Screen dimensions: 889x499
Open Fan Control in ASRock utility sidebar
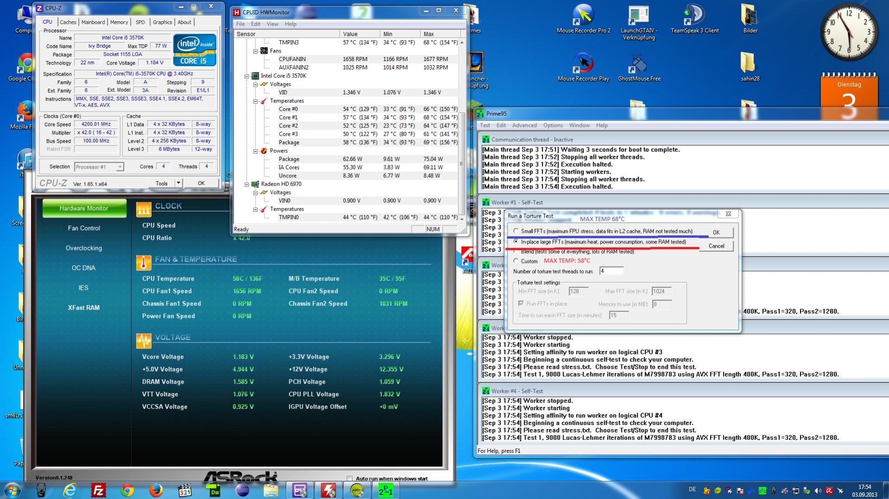[x=84, y=228]
